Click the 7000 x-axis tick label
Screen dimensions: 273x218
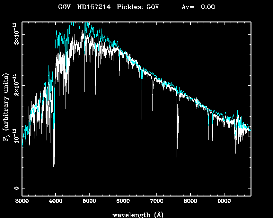[156, 202]
